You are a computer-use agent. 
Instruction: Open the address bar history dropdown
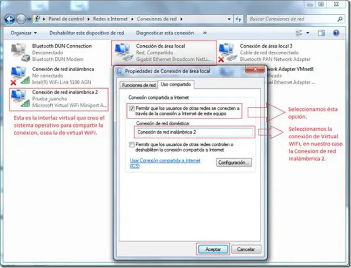[x=229, y=19]
